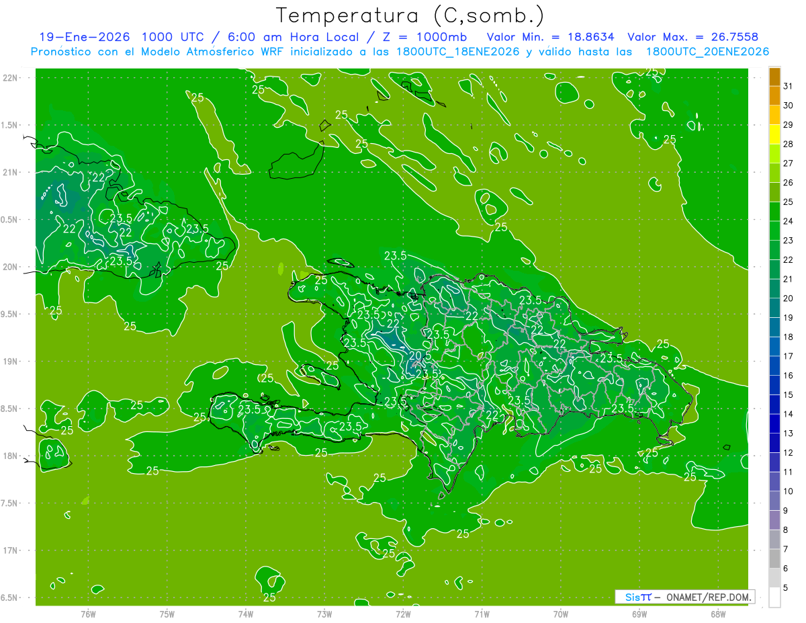This screenshot has height=623, width=806.
Task: Click the '1800UTC_20ENE2026' valid-until time text
Action: coord(707,52)
